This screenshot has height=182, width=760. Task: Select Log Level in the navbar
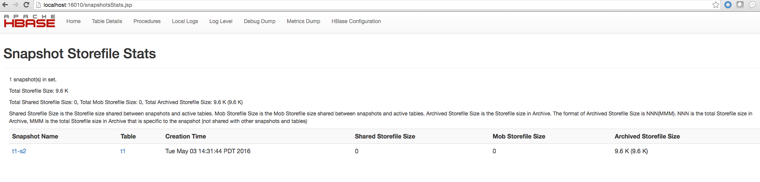pos(221,21)
